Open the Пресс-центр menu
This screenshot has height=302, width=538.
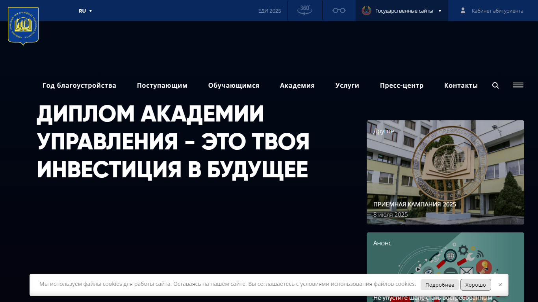[402, 85]
